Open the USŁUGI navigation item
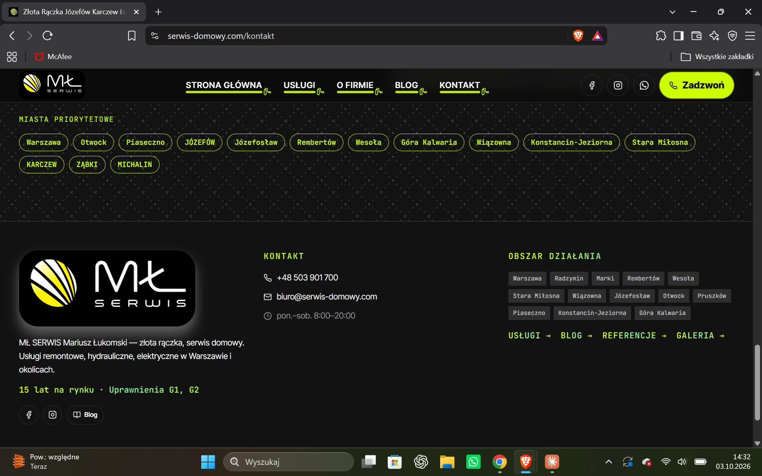The image size is (762, 476). click(299, 85)
